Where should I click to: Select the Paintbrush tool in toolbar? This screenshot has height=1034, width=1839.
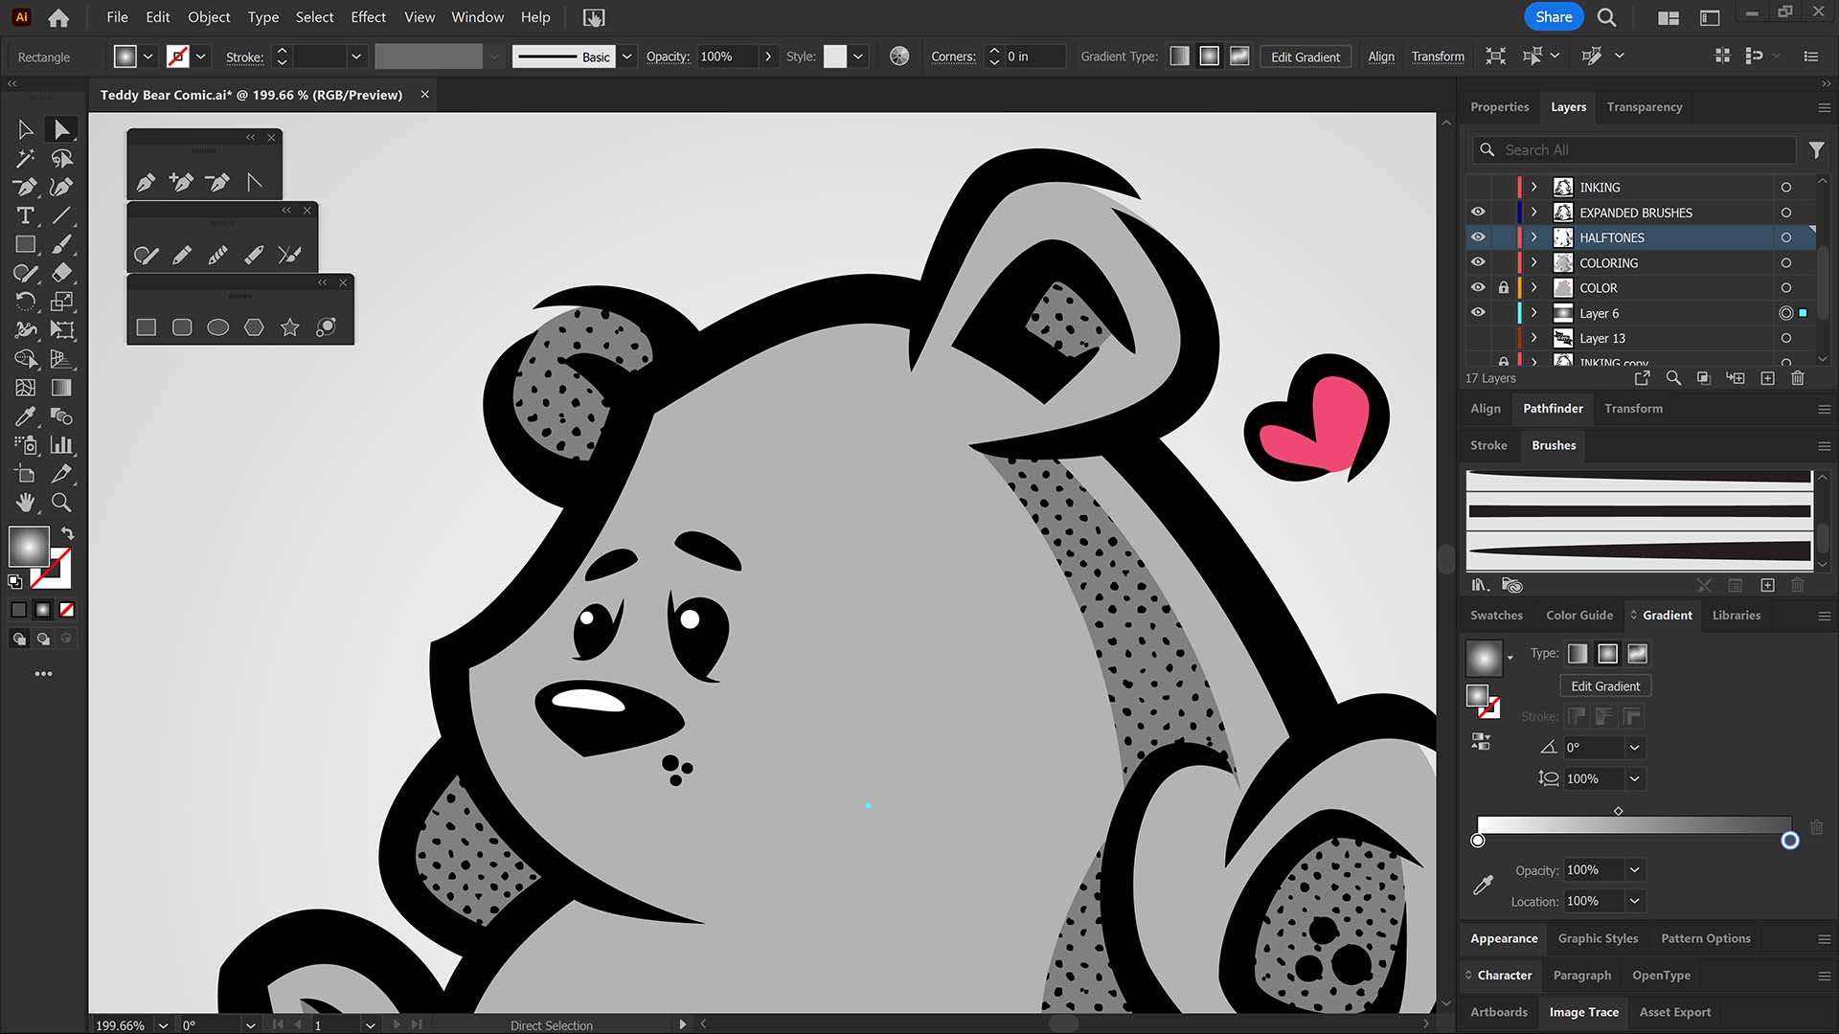(x=61, y=244)
